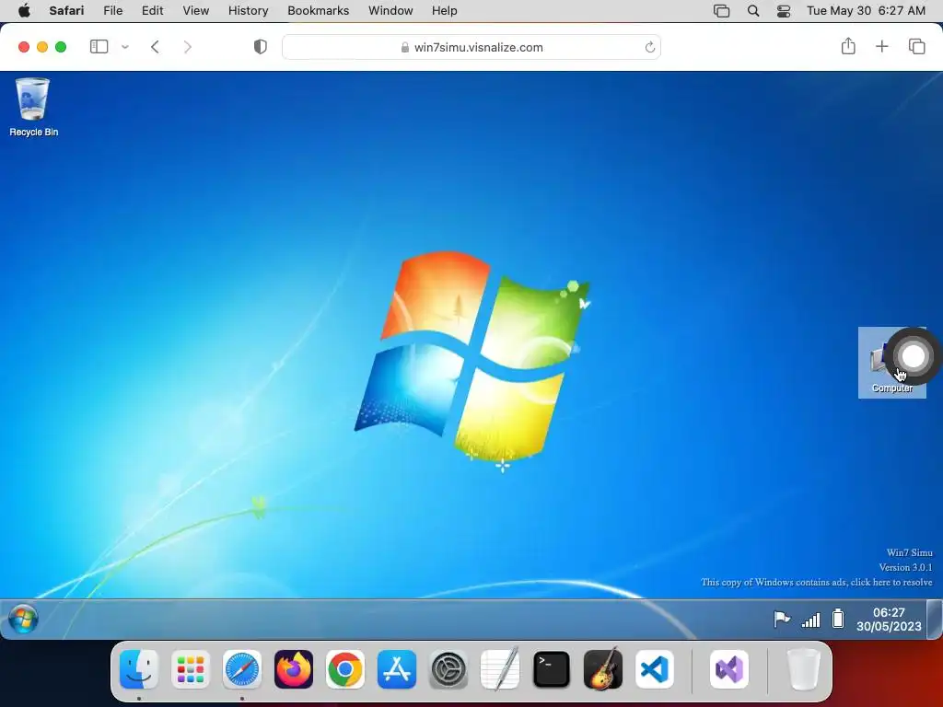
Task: Open the Window menu
Action: click(x=390, y=10)
